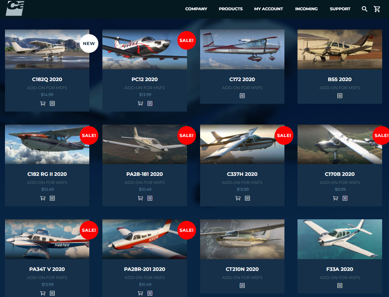Open the PRODUCTS menu
Viewport: 389px width, 297px height.
pos(231,9)
